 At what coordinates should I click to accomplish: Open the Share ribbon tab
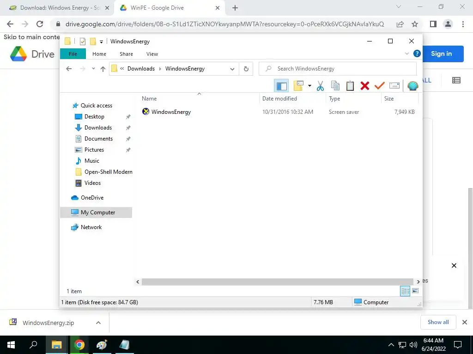coord(126,54)
